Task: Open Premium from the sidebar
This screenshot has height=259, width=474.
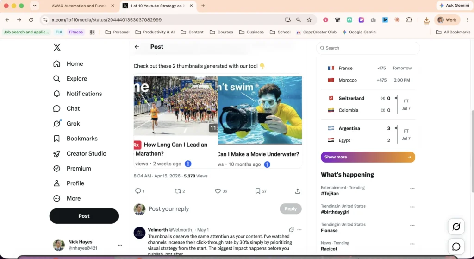Action: [x=72, y=169]
